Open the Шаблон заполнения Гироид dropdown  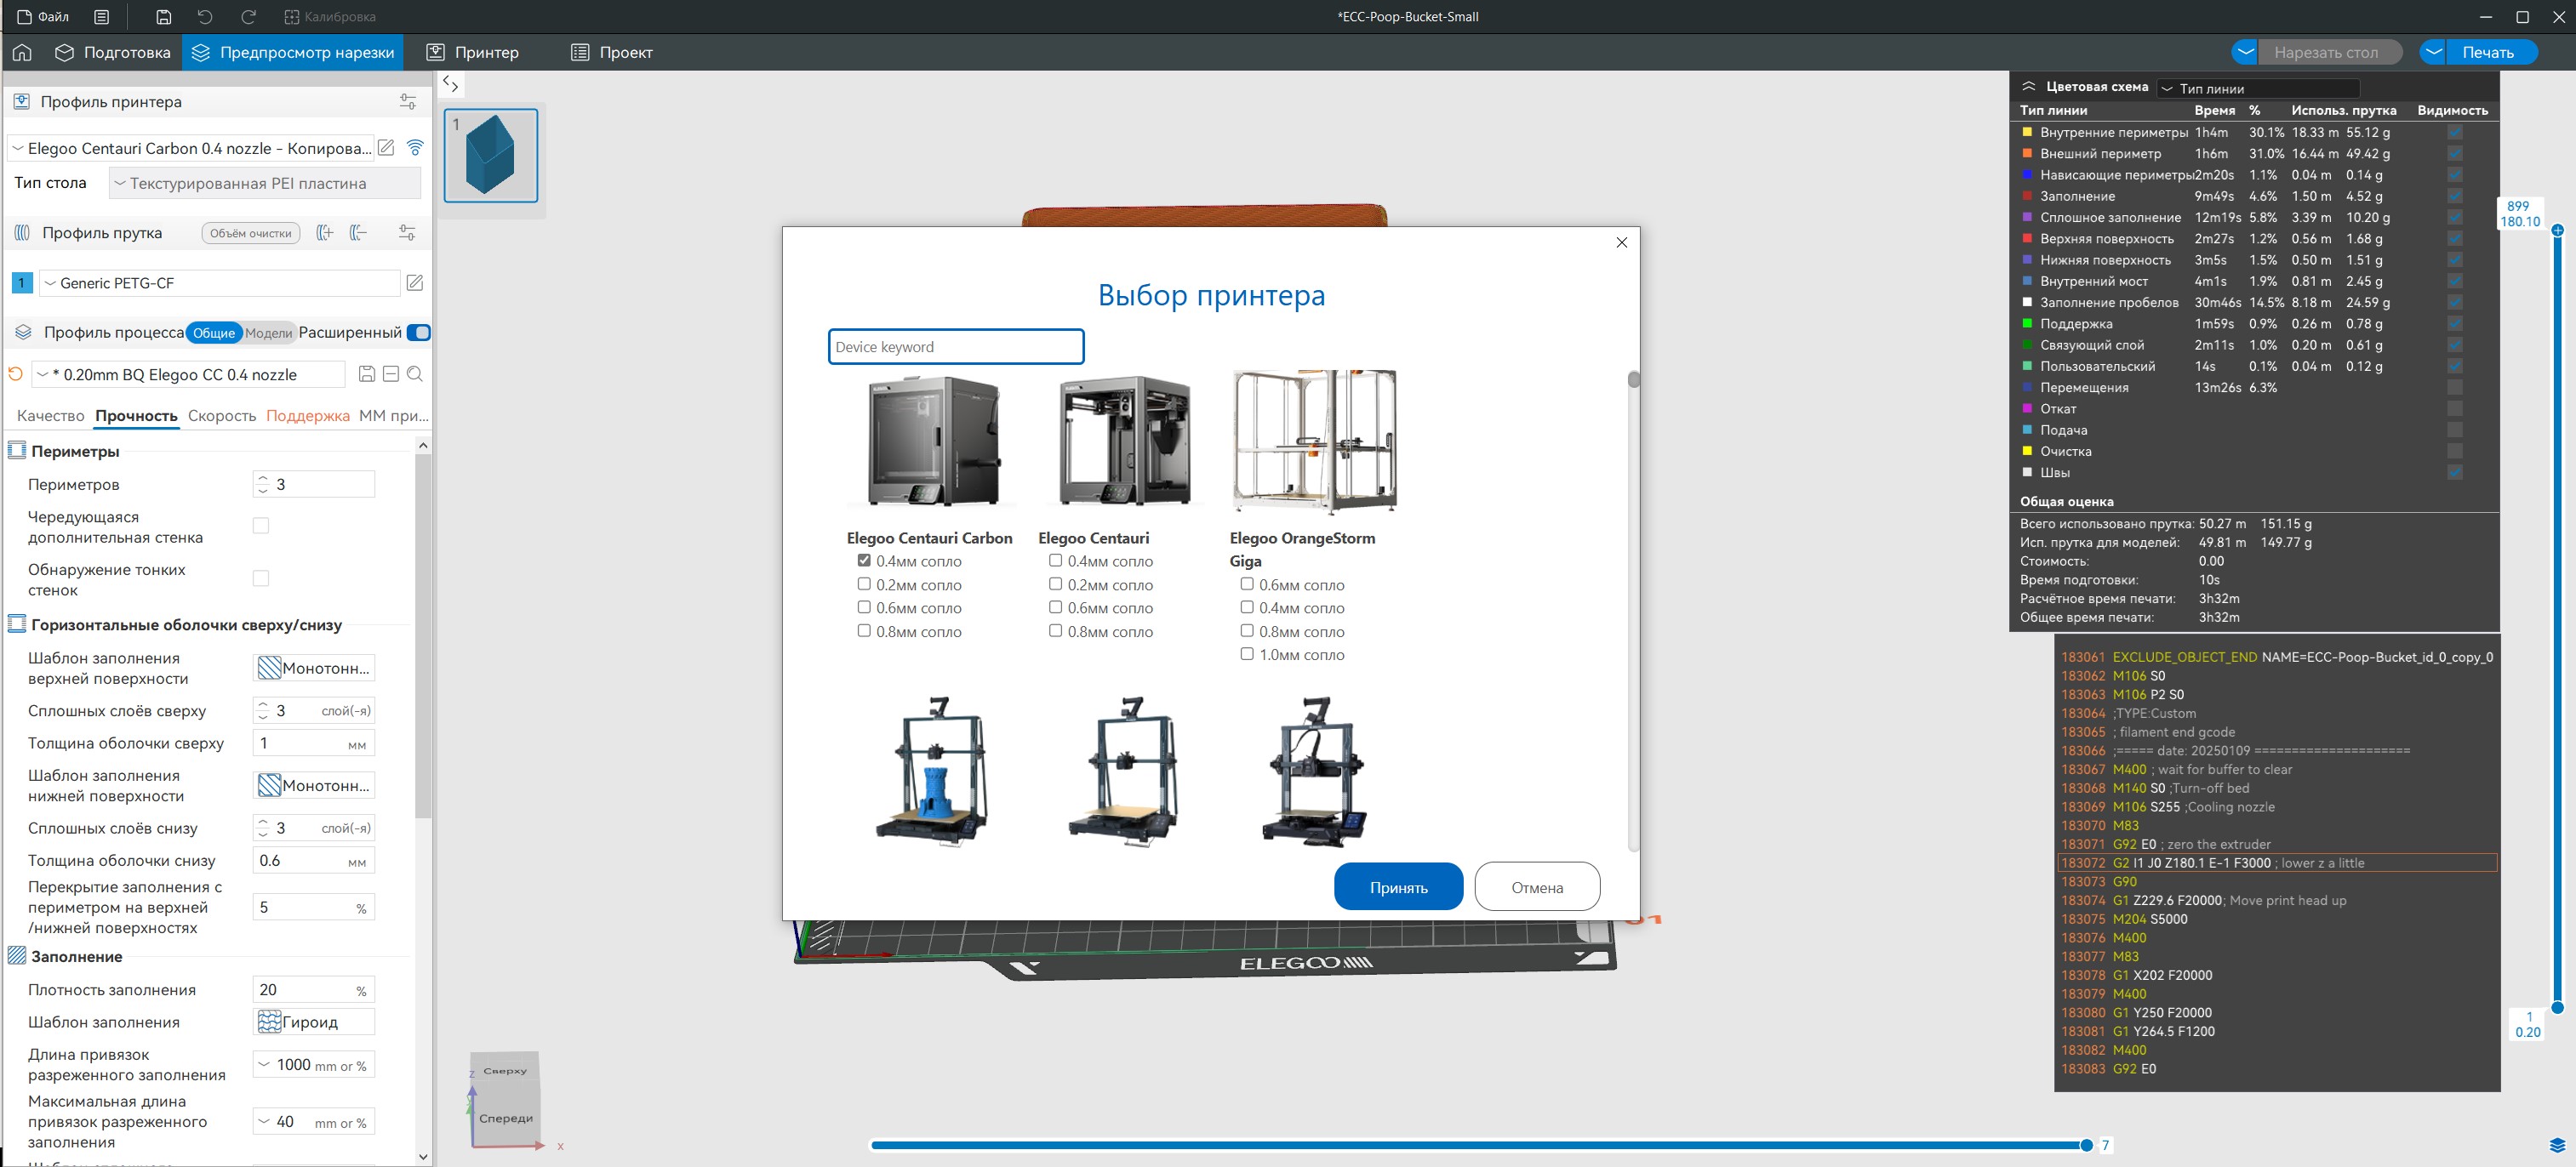click(313, 1021)
